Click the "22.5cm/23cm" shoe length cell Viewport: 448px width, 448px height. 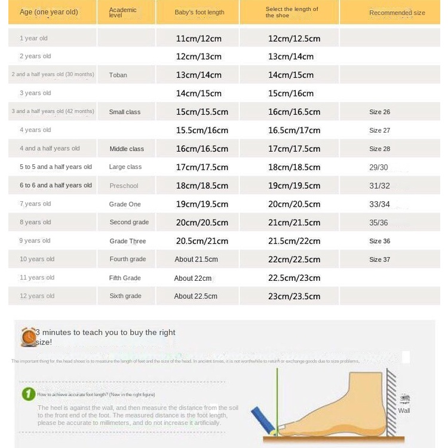294,278
